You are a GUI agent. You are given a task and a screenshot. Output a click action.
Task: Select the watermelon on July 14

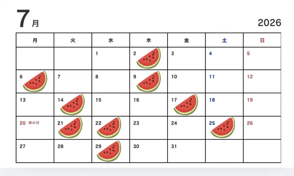coord(73,104)
